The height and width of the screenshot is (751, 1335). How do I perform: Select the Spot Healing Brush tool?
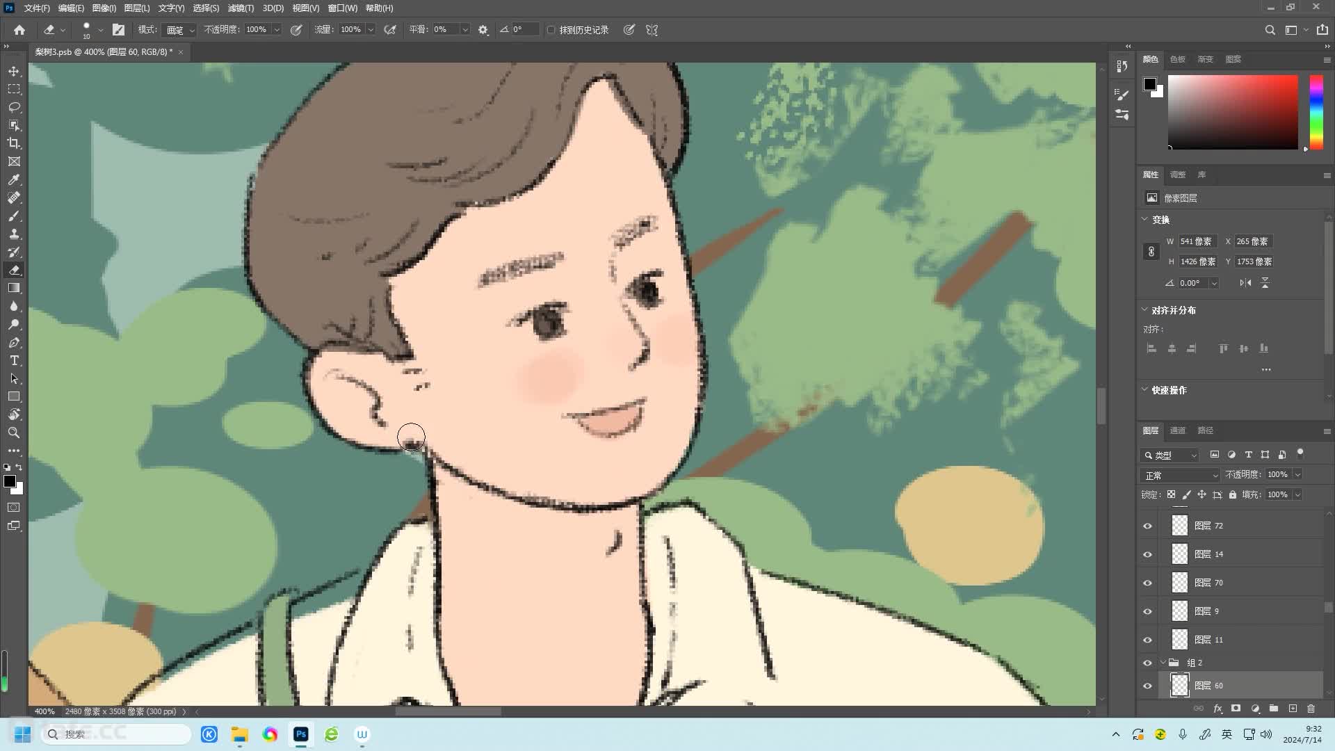tap(14, 197)
